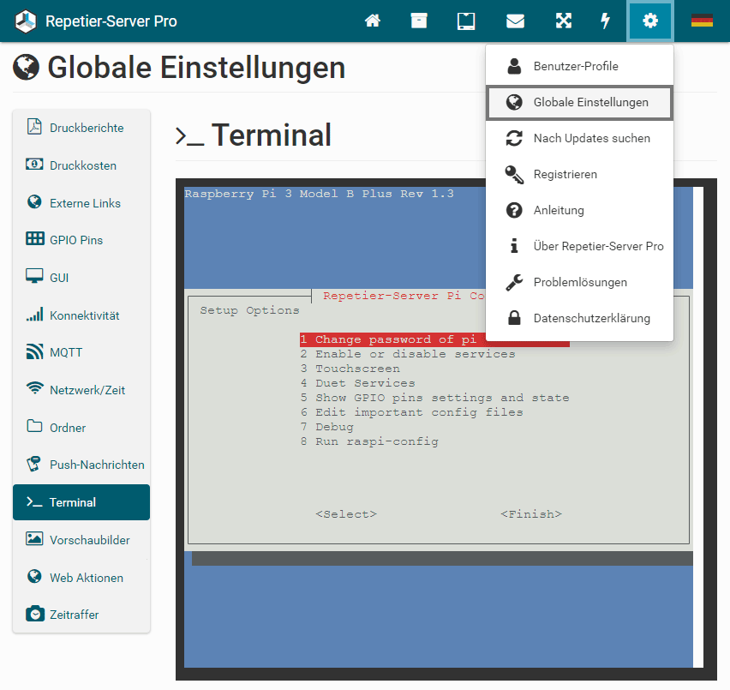Click the lock icon beside Datenschutzerklärung

coord(514,317)
